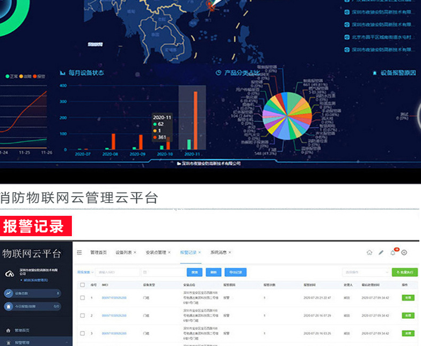Toggle the sidebar collapse hamburger icon
The height and width of the screenshot is (346, 421).
pos(79,252)
